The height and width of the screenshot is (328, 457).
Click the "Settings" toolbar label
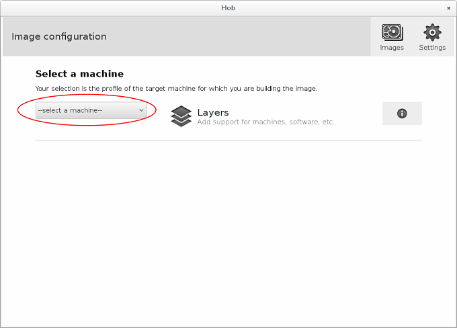pos(431,48)
